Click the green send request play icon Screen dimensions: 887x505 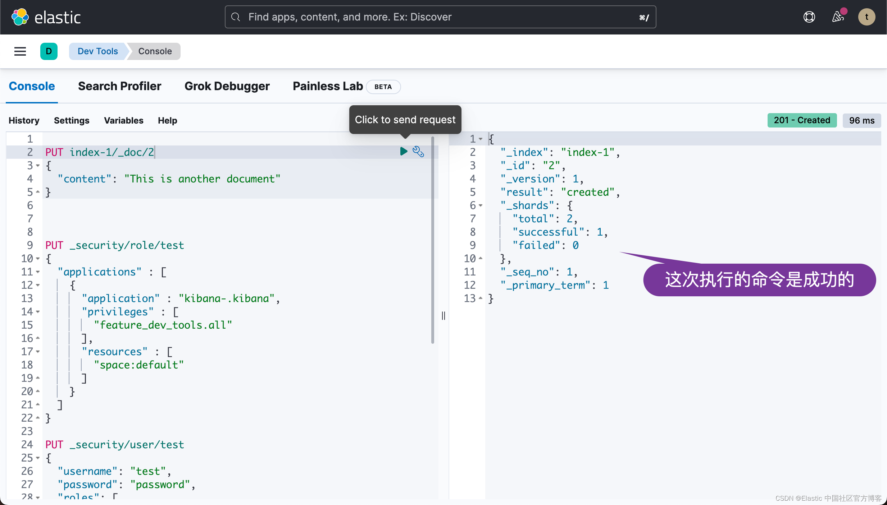point(404,152)
